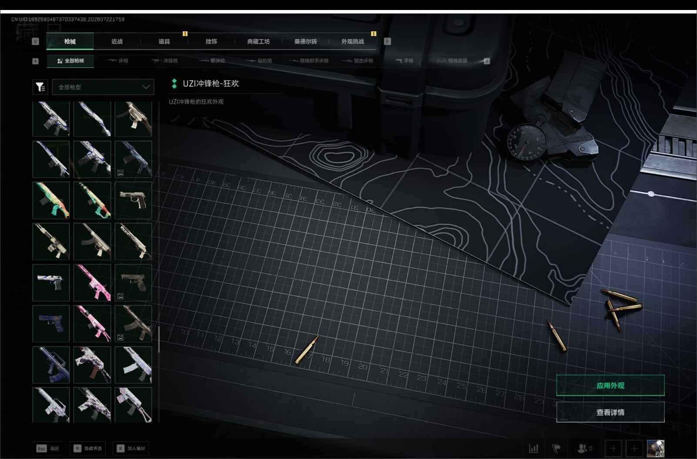
Task: Select the dark blue bullpup rifle skin thumbnail
Action: point(51,365)
